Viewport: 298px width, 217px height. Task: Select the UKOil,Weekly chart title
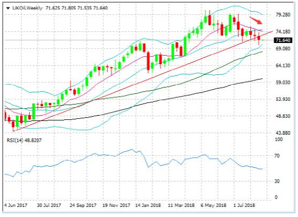pos(28,8)
